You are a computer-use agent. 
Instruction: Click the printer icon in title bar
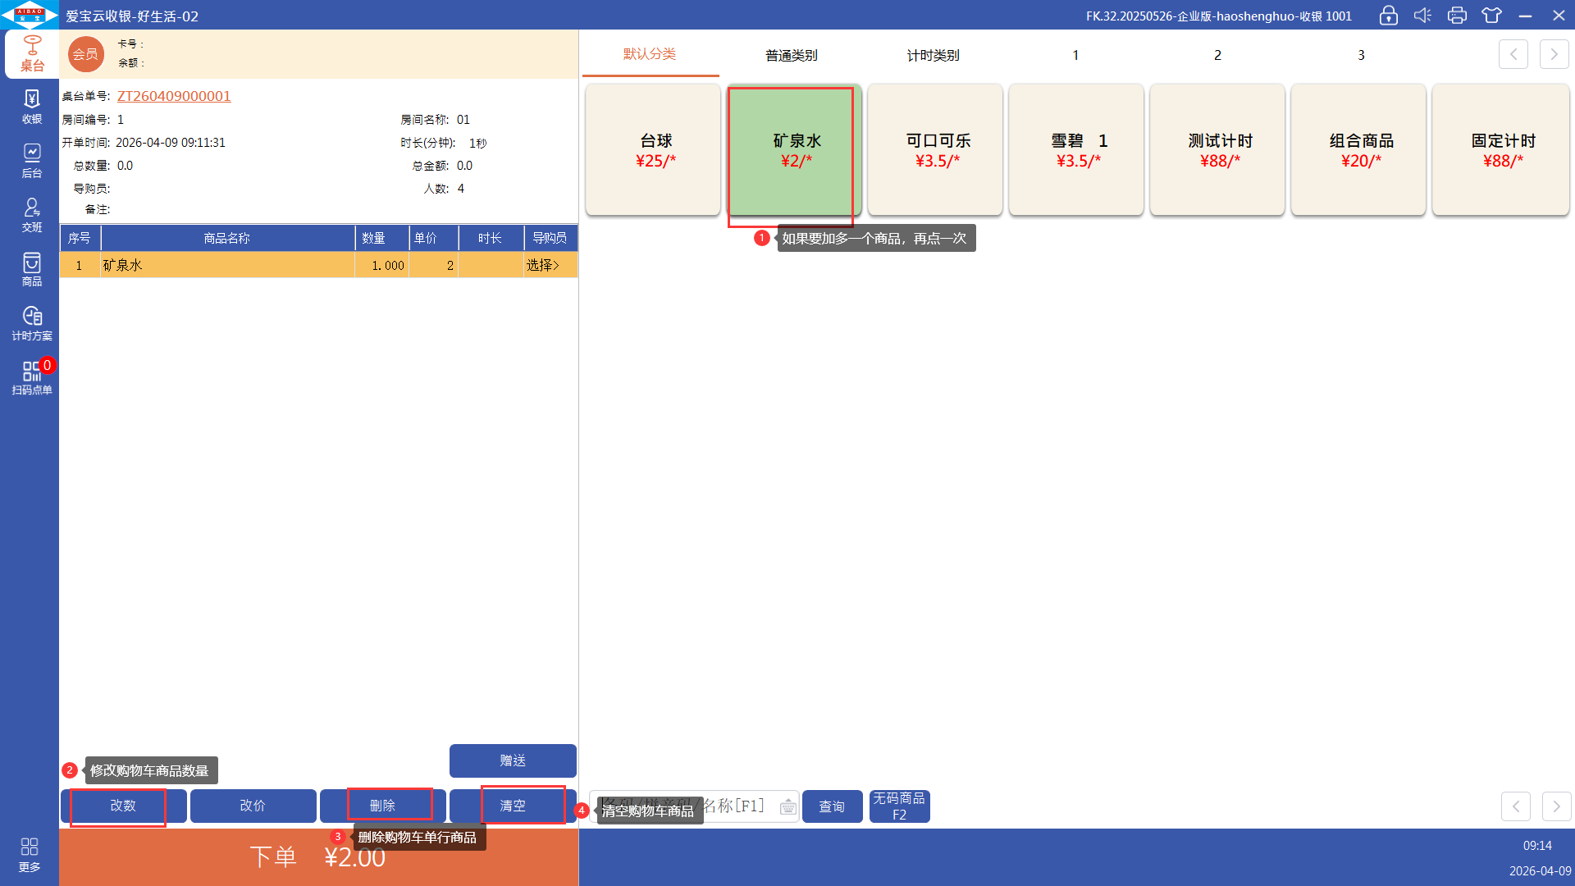pyautogui.click(x=1457, y=16)
